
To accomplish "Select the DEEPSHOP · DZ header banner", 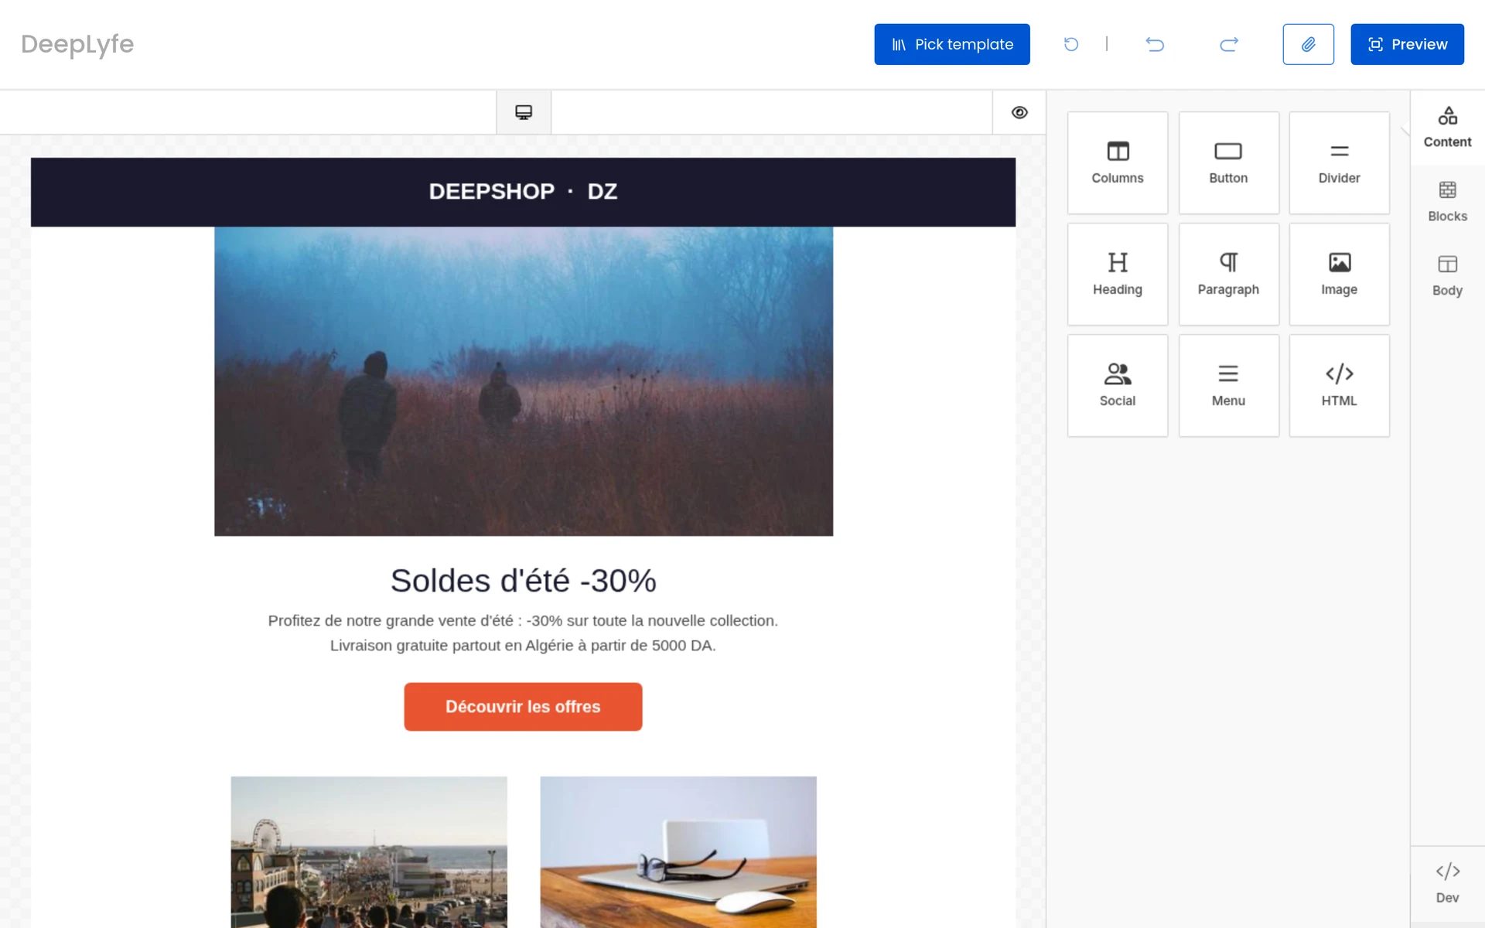I will (x=523, y=192).
